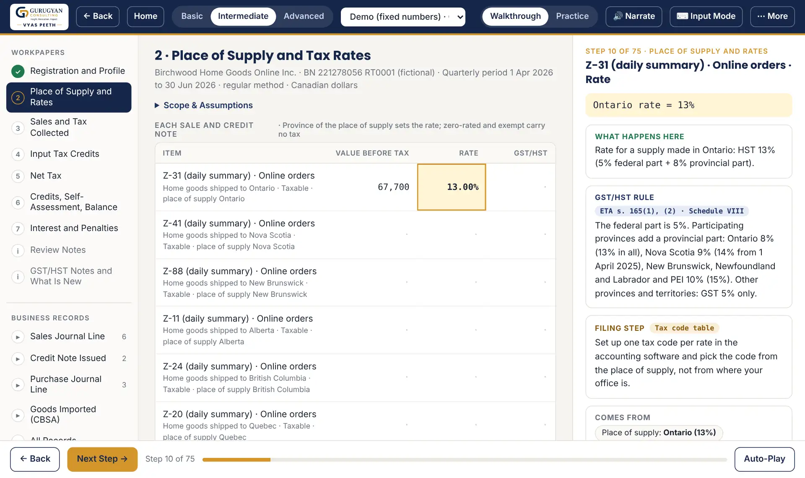Expand Purchase Journal Line records arrow
The height and width of the screenshot is (478, 805).
[18, 385]
